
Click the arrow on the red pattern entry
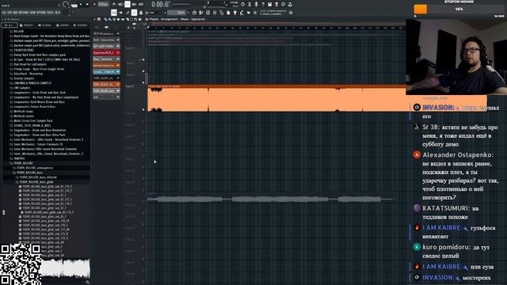[118, 52]
